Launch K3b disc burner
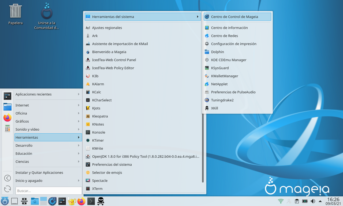343x206 pixels. point(143,76)
